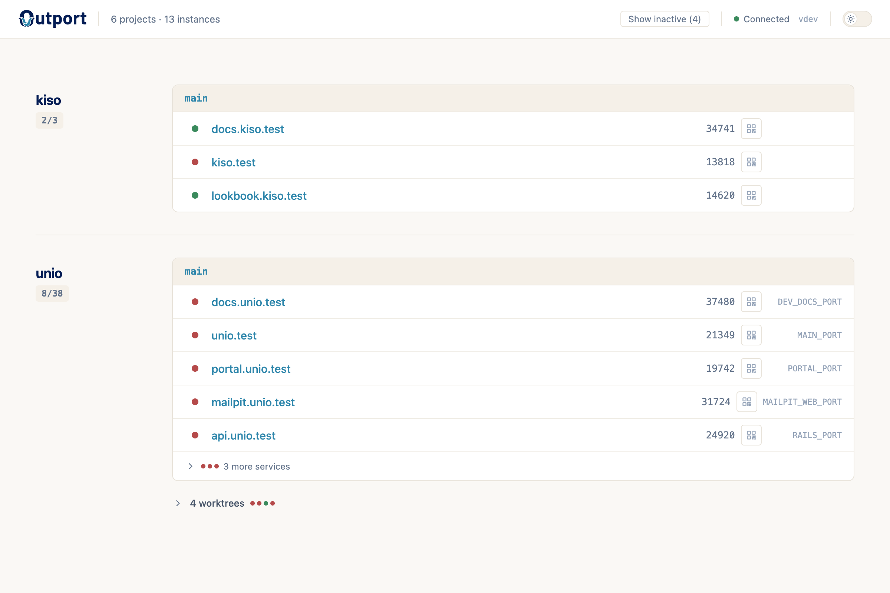Click the RAILS_PORT label
Viewport: 890px width, 593px height.
pyautogui.click(x=817, y=435)
